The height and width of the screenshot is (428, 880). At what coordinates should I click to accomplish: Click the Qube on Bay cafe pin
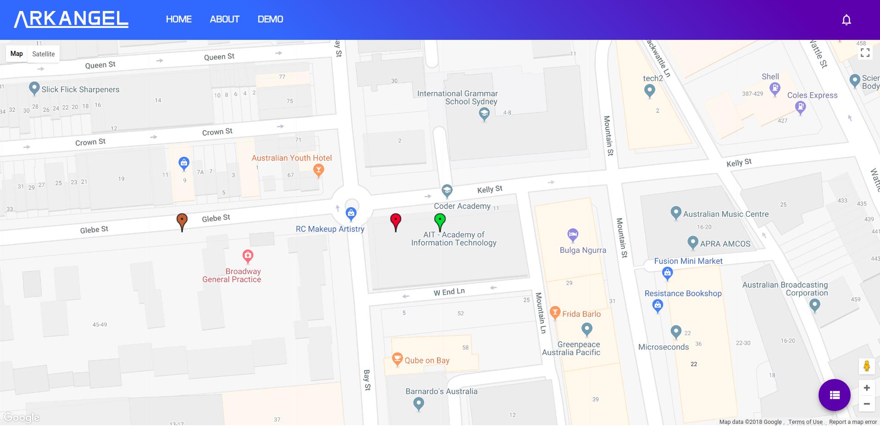[x=397, y=359]
